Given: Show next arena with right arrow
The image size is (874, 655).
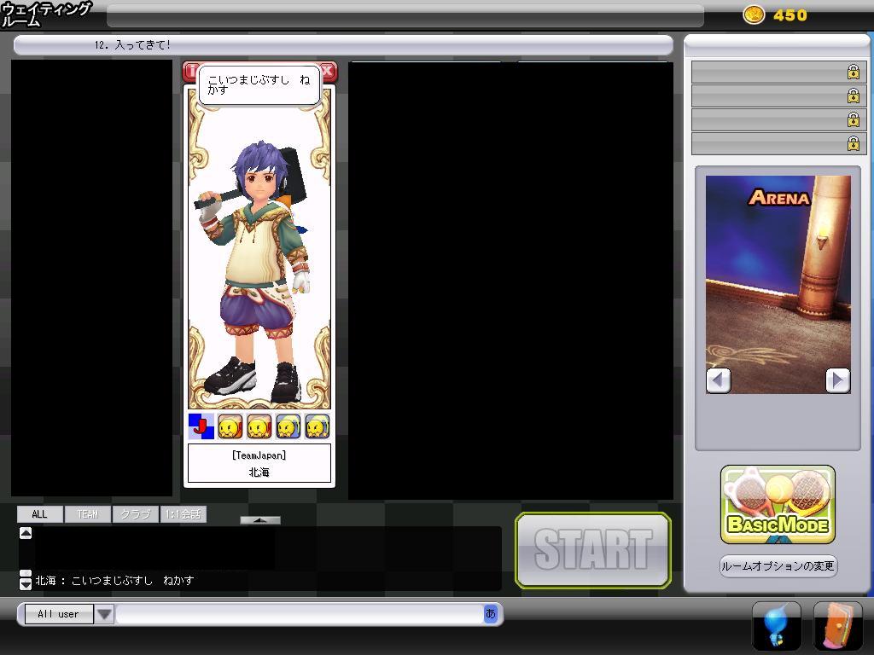Looking at the screenshot, I should pyautogui.click(x=837, y=380).
